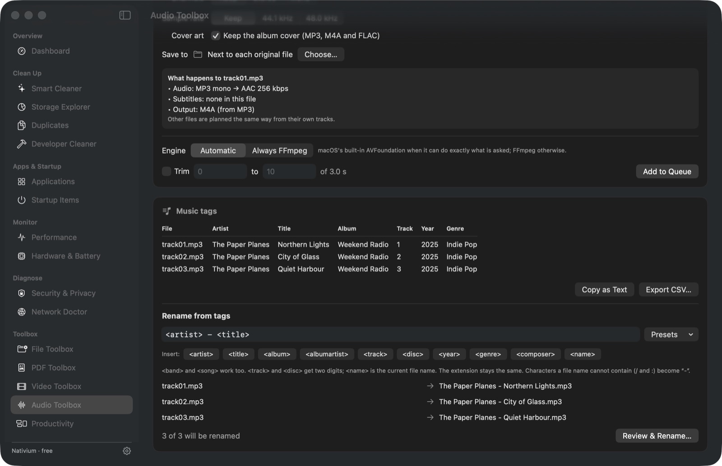
Task: Toggle the sidebar panel icon
Action: click(x=125, y=15)
